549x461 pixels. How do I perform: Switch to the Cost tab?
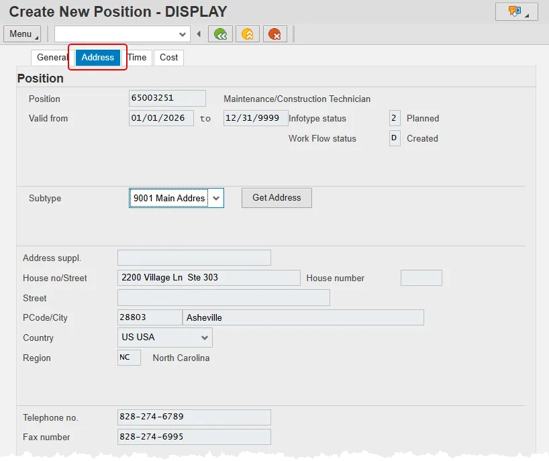(x=169, y=58)
